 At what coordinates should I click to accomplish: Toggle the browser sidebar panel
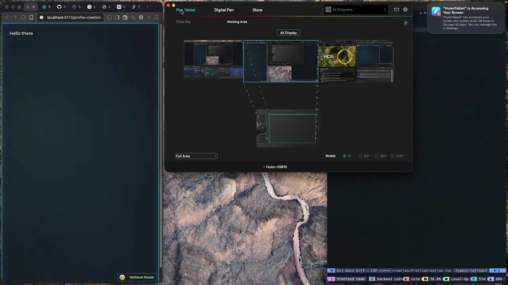coord(117,17)
